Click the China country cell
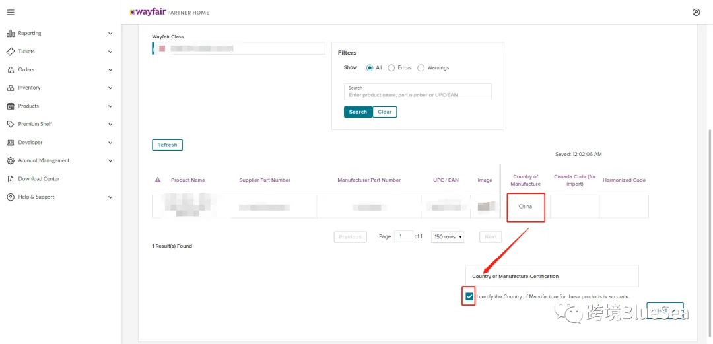 [526, 207]
